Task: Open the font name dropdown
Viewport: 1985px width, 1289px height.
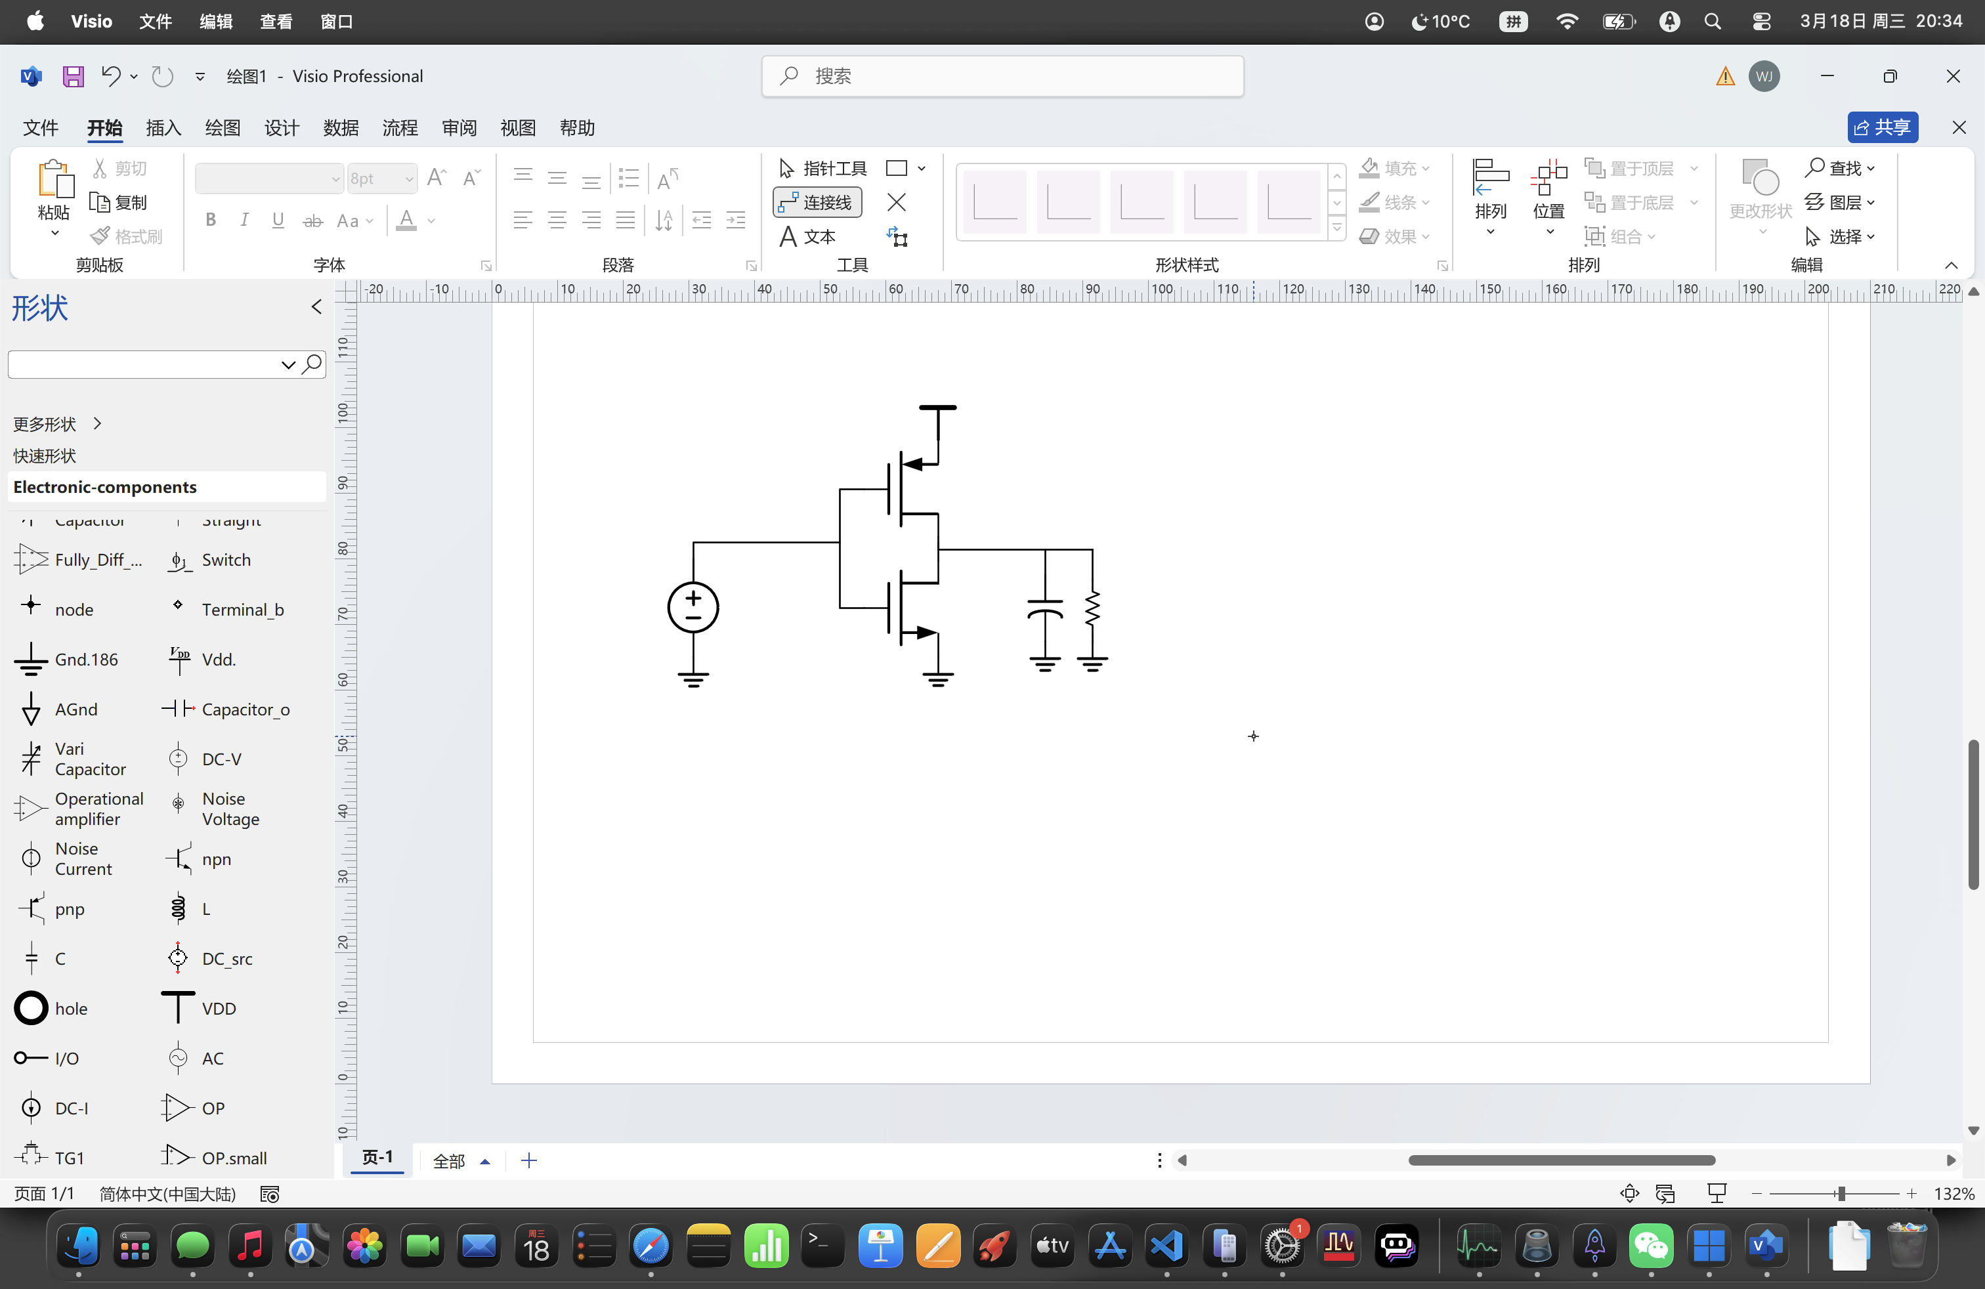Action: point(336,179)
